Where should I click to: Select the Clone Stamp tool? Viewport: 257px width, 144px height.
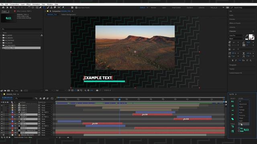[x=51, y=8]
